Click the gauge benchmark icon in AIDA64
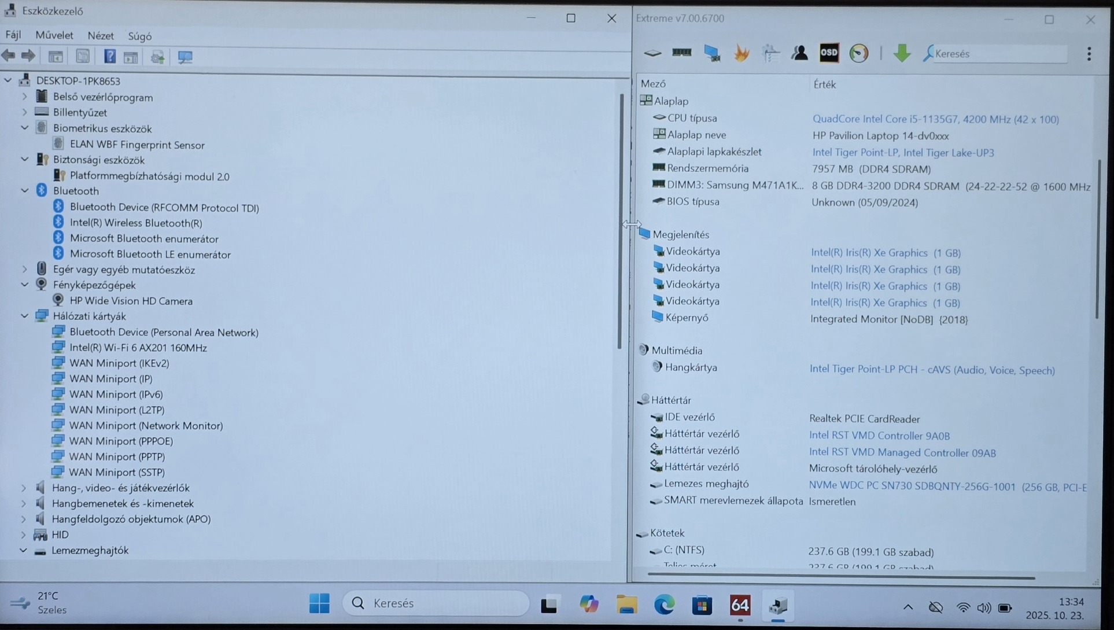This screenshot has width=1114, height=630. (858, 53)
